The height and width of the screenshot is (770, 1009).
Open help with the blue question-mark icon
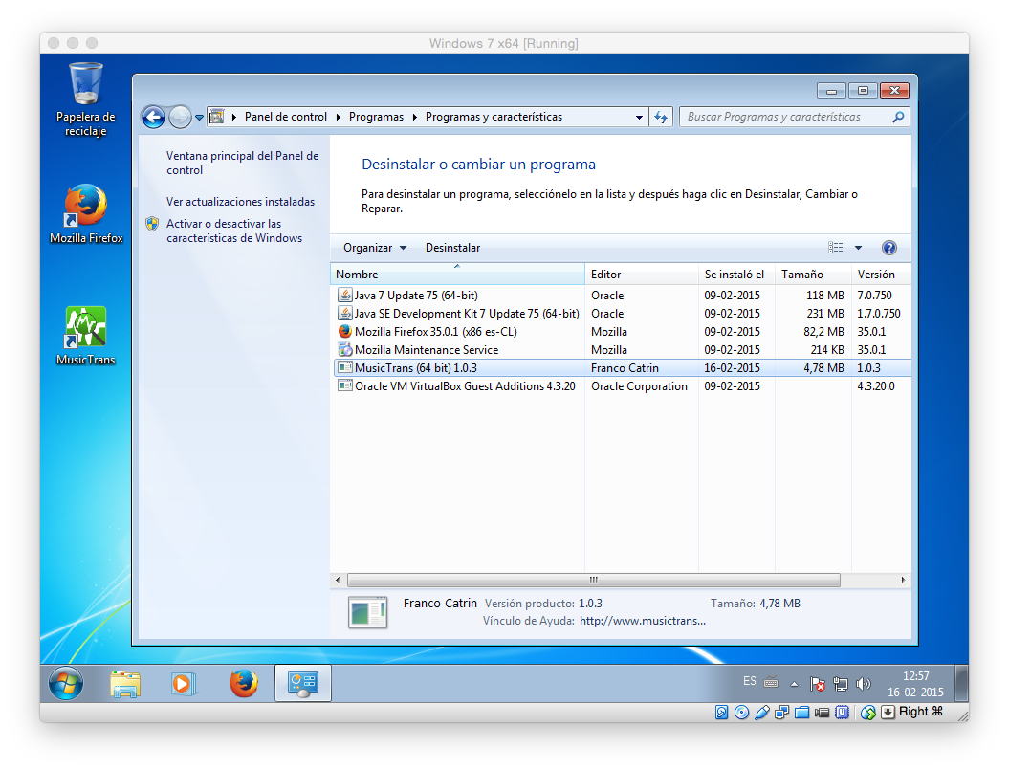click(x=889, y=248)
